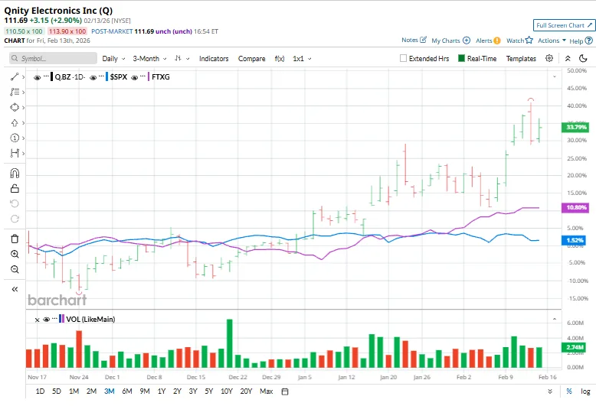Hide the Q.BZ series eye icon

click(38, 77)
